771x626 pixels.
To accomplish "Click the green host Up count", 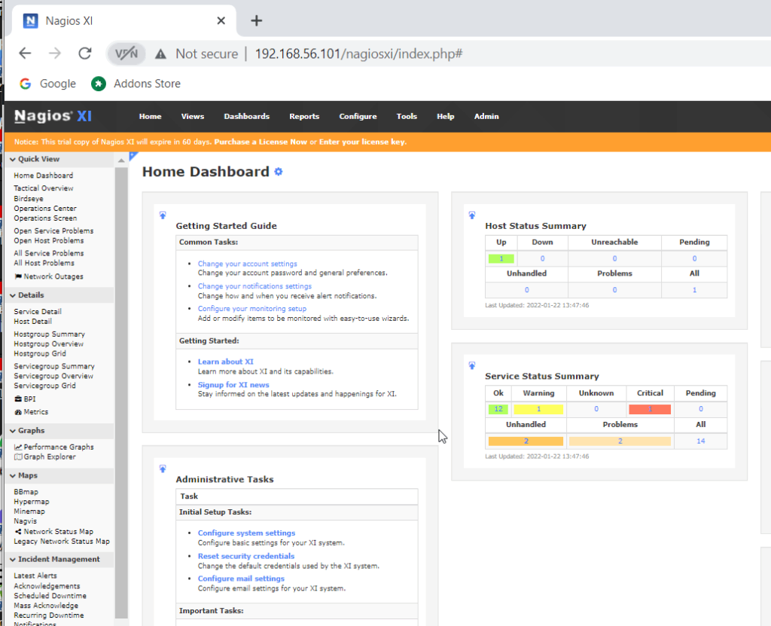I will click(501, 258).
